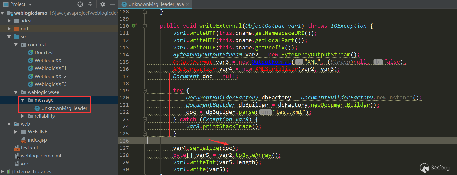Click the override gutter icon on line 110

coord(134,26)
